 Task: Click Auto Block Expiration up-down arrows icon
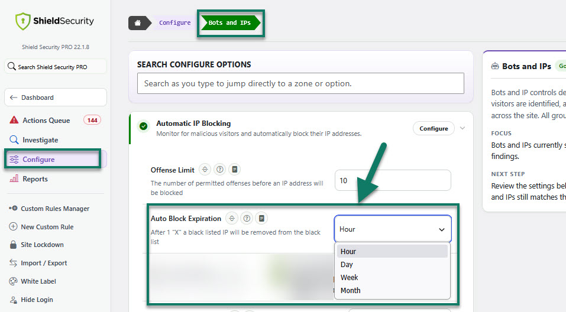click(232, 218)
